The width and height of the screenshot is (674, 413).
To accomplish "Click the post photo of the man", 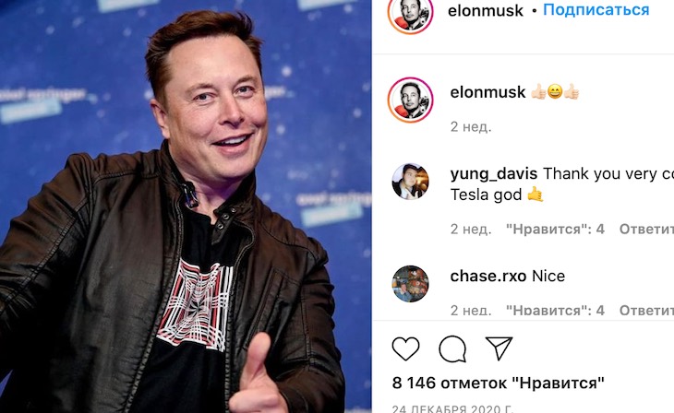I will point(186,206).
